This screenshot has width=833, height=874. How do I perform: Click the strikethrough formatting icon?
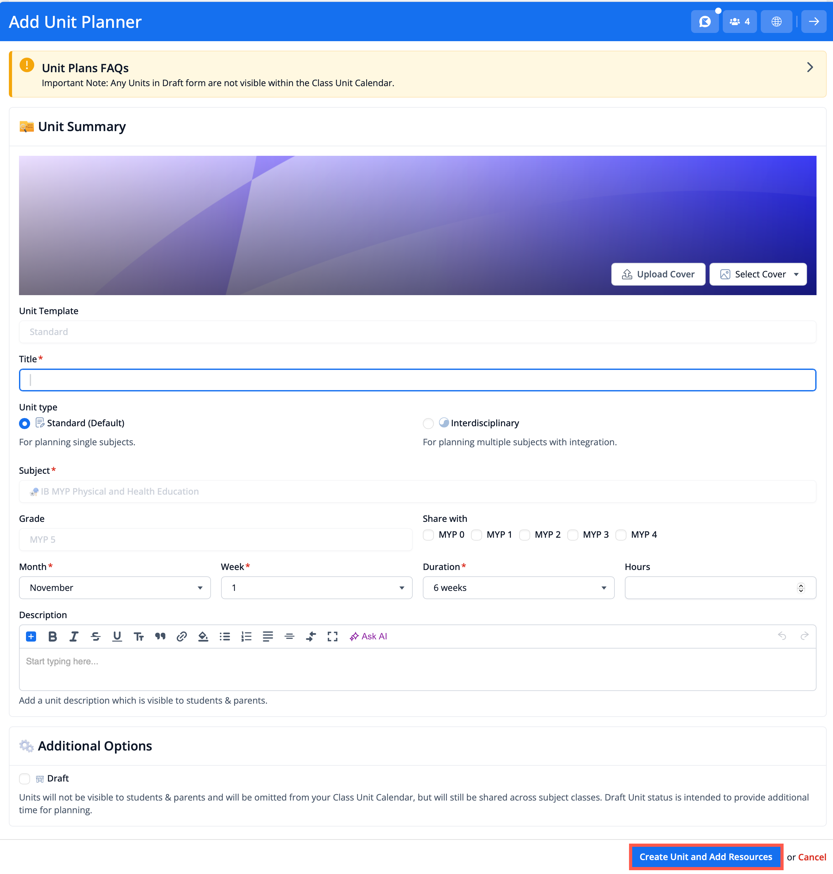95,636
